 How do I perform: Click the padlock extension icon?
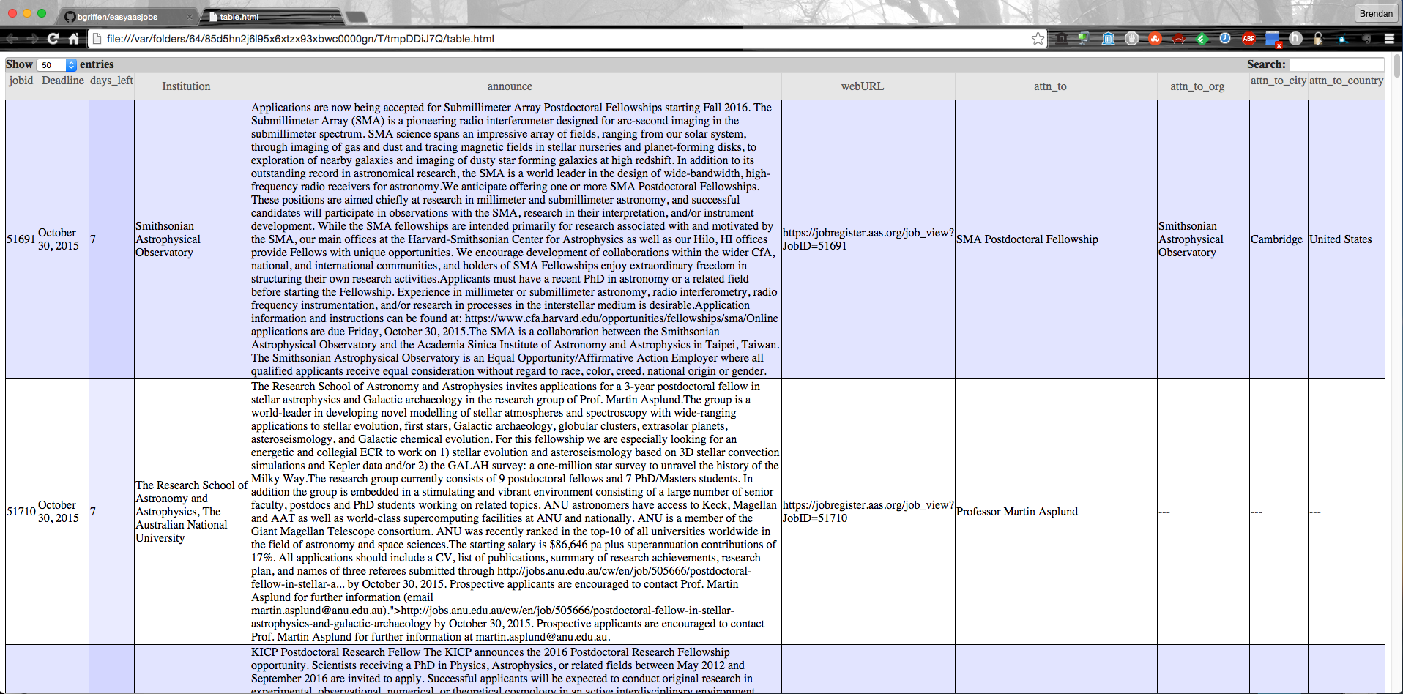click(x=1318, y=39)
